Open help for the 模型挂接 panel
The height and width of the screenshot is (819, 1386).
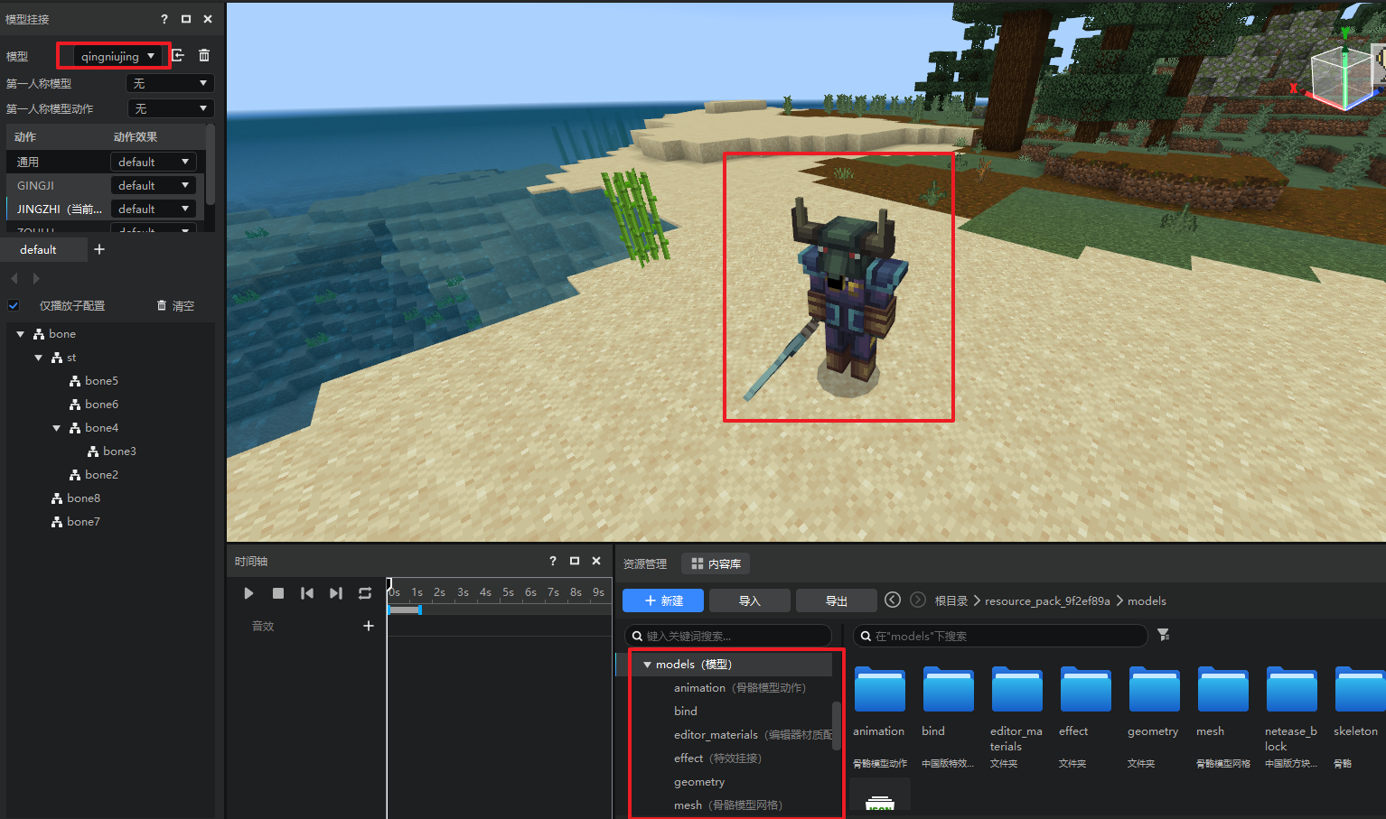point(164,19)
